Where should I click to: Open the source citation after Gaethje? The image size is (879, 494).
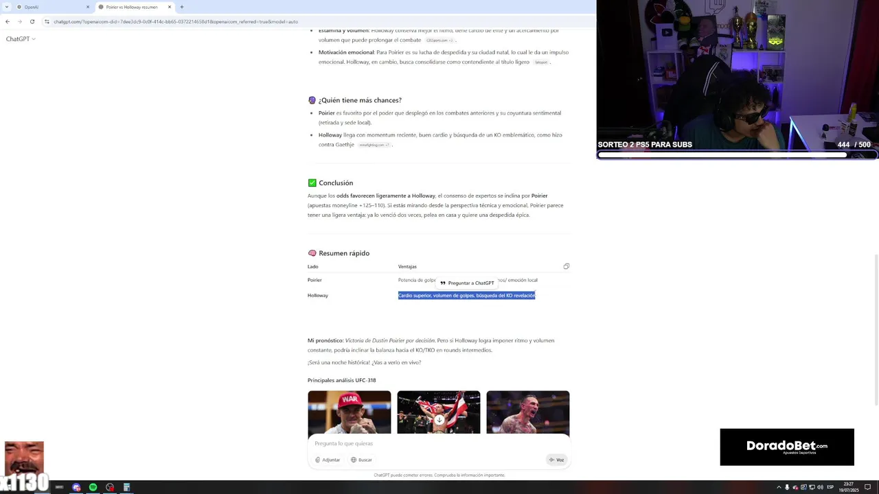click(374, 145)
